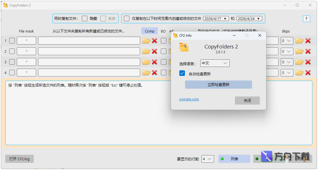Click the BO column header
This screenshot has width=318, height=170.
163,31
